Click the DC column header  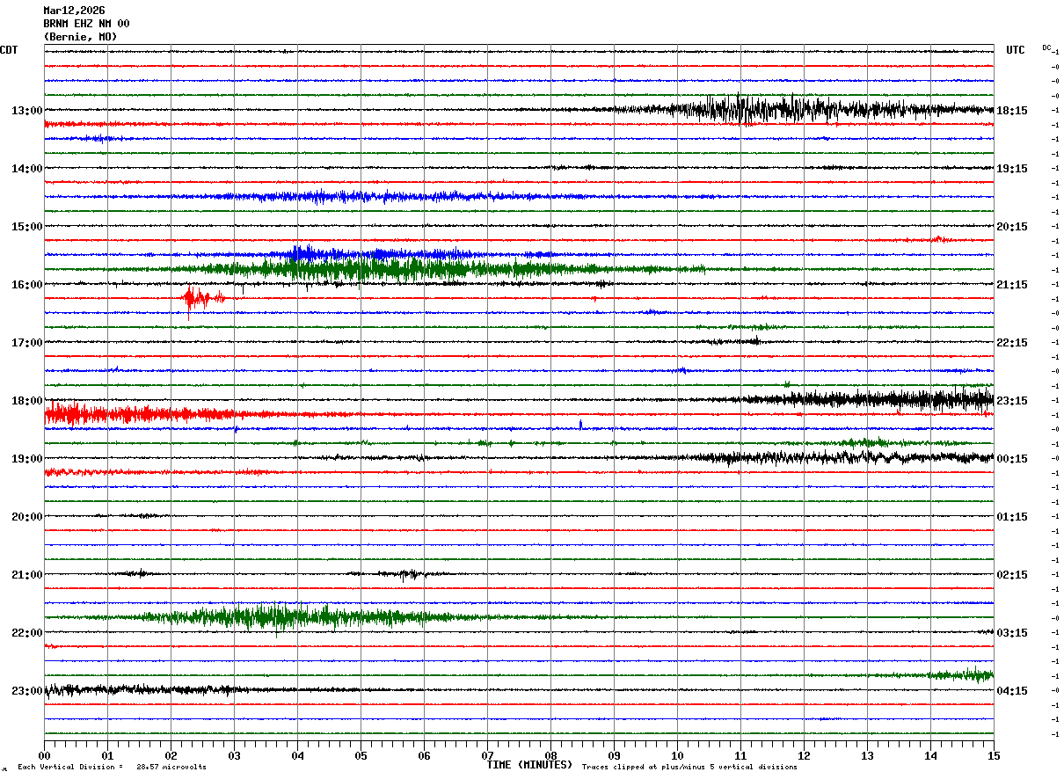[x=1046, y=47]
